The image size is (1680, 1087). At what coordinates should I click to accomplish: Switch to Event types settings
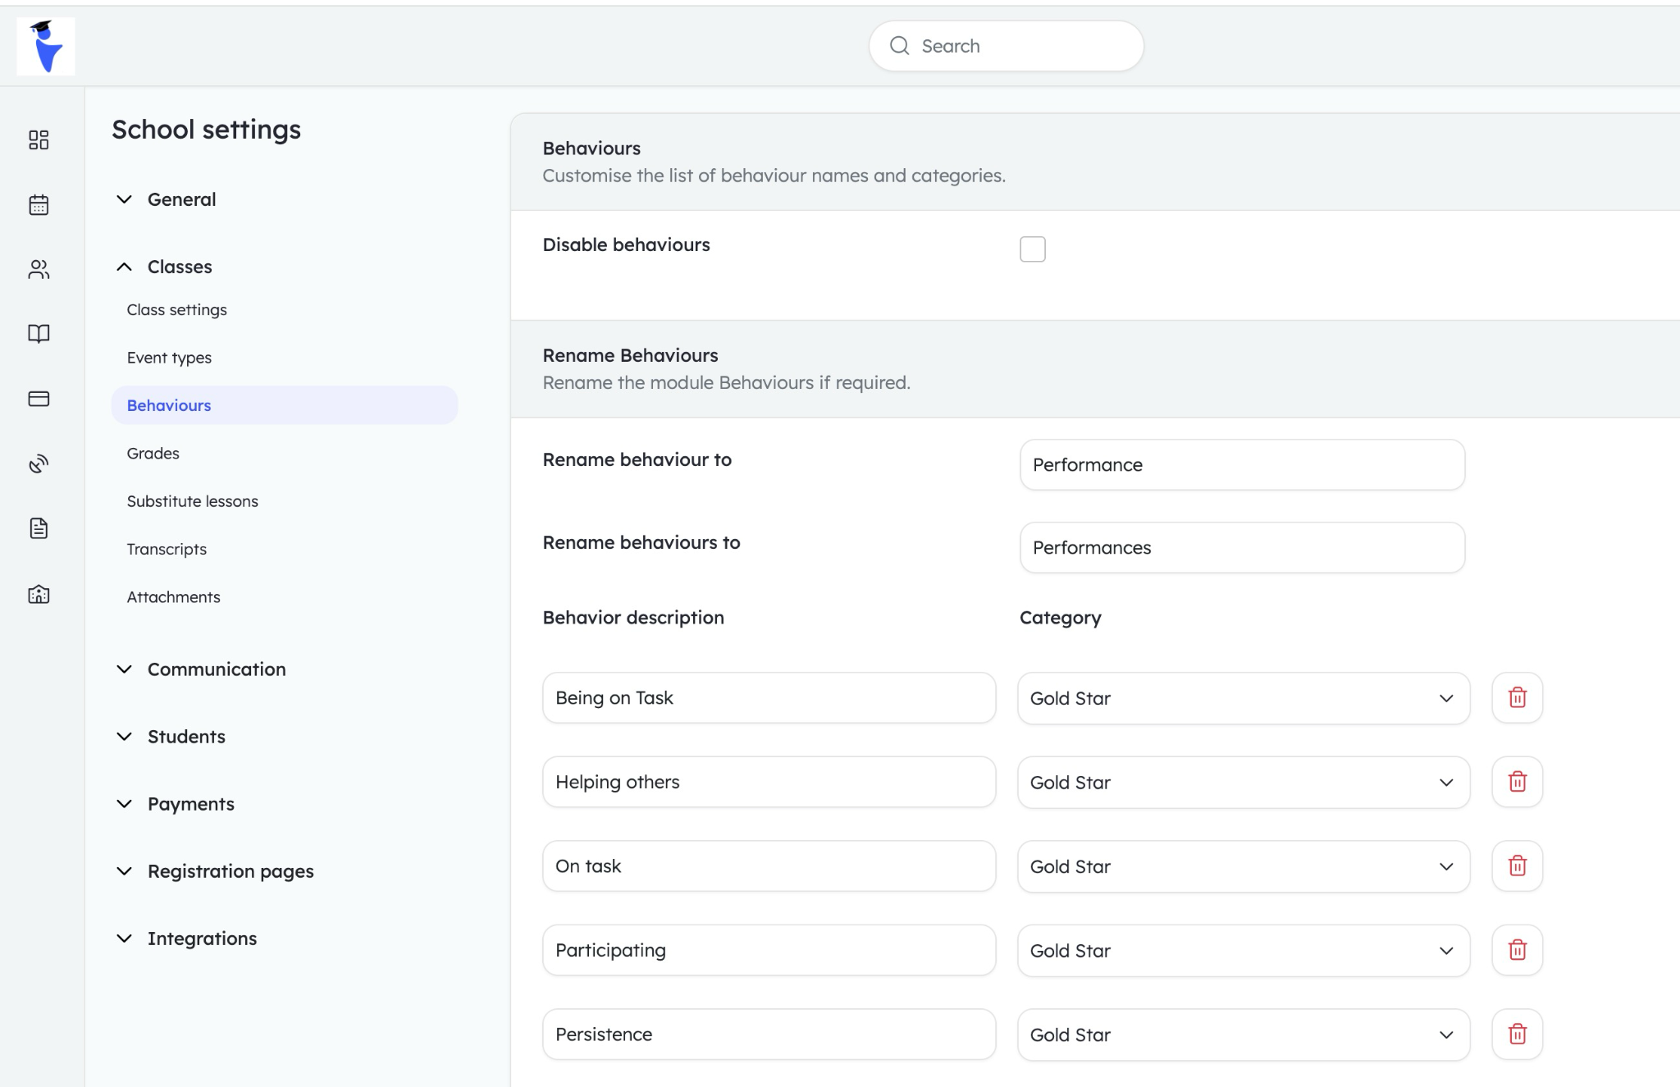click(x=169, y=357)
